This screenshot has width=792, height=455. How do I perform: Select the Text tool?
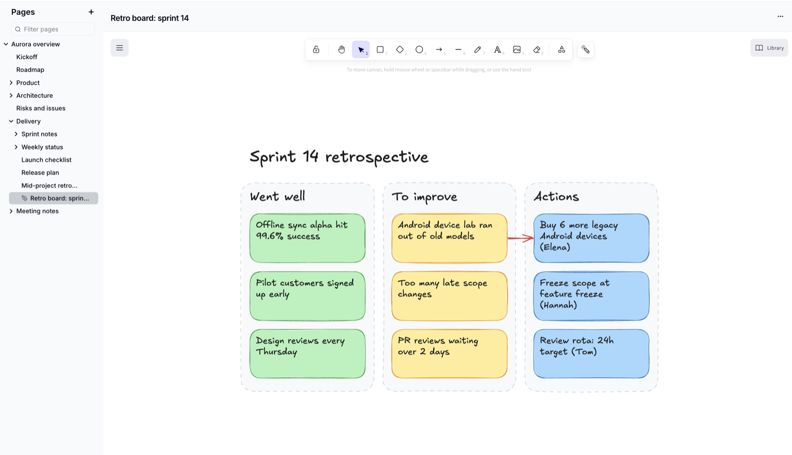pos(497,50)
